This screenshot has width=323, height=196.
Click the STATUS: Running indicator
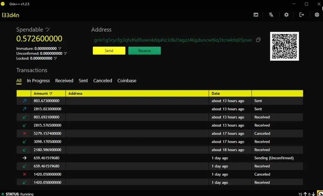[x=17, y=194]
